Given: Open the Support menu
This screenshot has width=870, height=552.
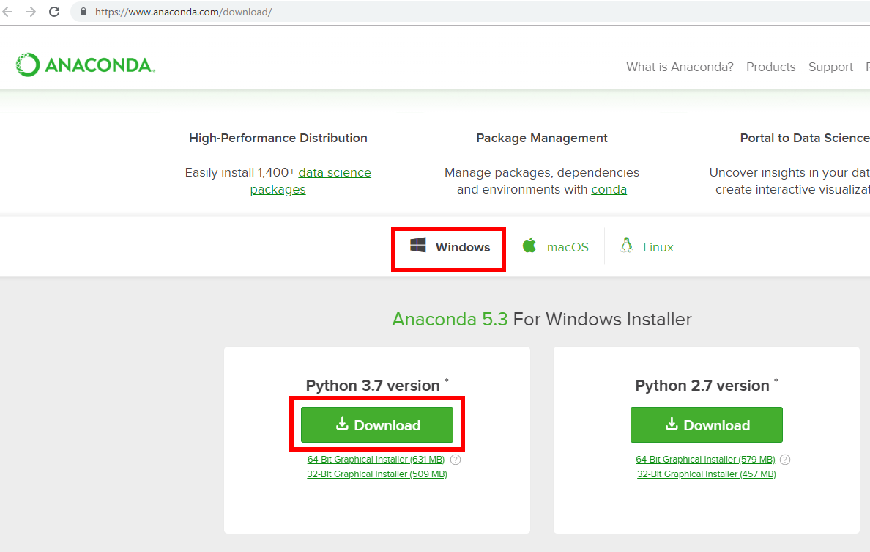Looking at the screenshot, I should pos(830,67).
